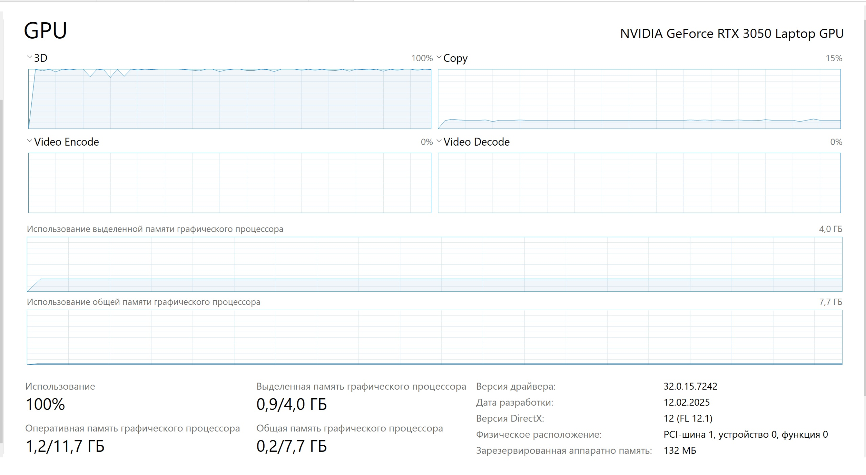Click the 0,2/7,7 ГБ value

292,446
